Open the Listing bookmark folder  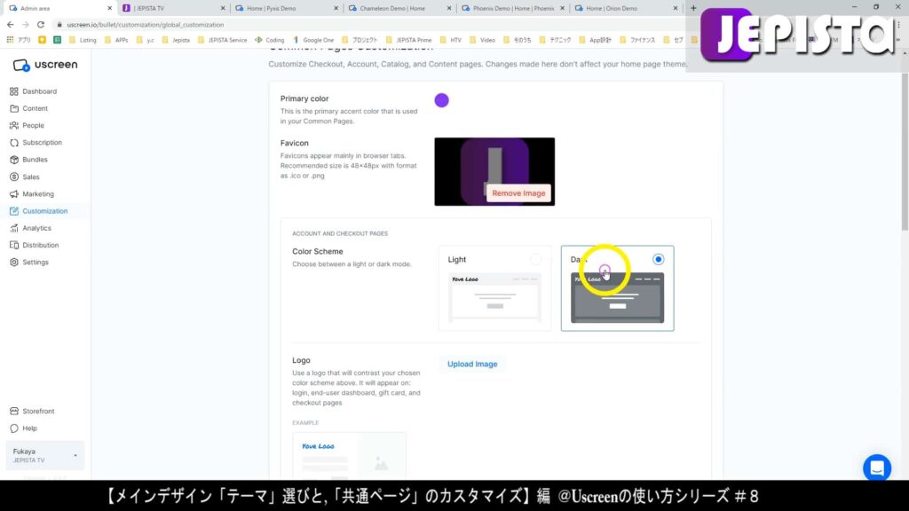click(83, 40)
